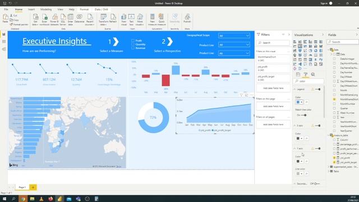Switch to Report view in left sidebar
This screenshot has height=202, width=359.
4,34
